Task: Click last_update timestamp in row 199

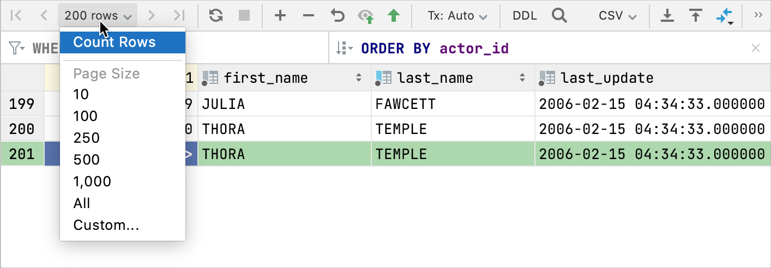Action: tap(653, 103)
